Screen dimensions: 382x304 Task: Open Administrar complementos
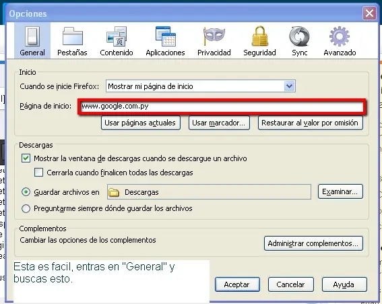(313, 243)
